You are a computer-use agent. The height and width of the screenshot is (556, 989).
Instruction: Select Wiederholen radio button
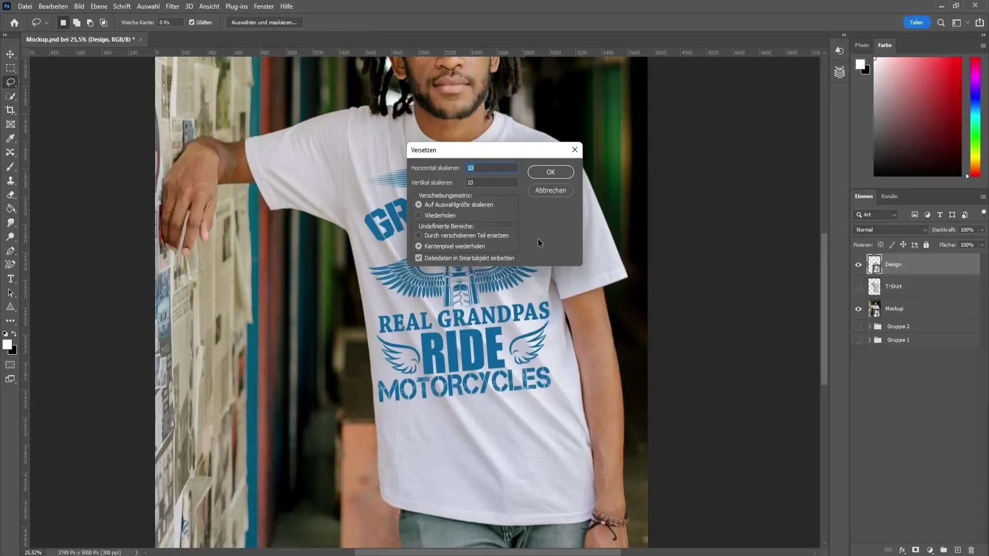point(418,215)
